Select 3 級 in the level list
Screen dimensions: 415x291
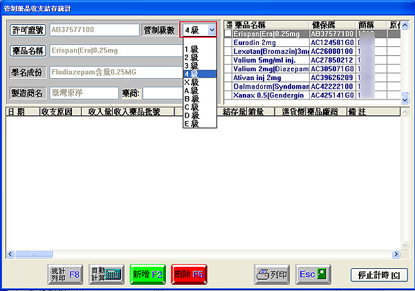191,66
